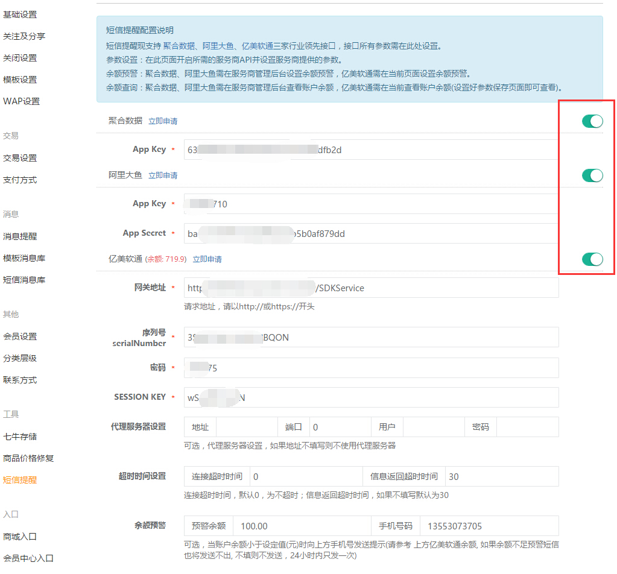Click the 阿里大鱼 App Secret field
The height and width of the screenshot is (574, 617).
pos(371,234)
